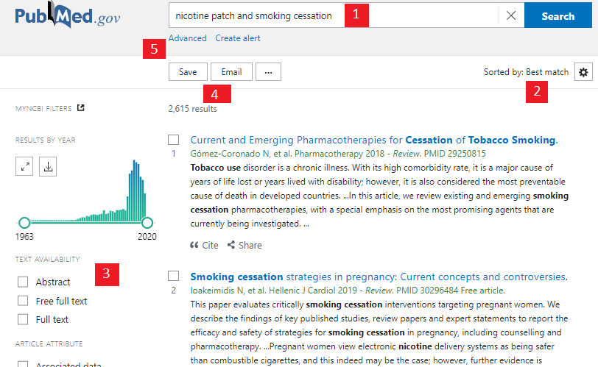The image size is (598, 367).
Task: Open display options gear icon
Action: point(583,72)
